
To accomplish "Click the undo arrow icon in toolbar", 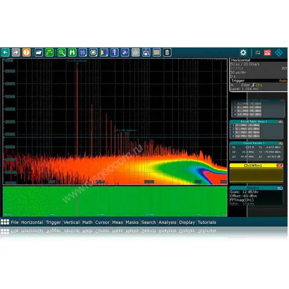I will click(x=5, y=52).
